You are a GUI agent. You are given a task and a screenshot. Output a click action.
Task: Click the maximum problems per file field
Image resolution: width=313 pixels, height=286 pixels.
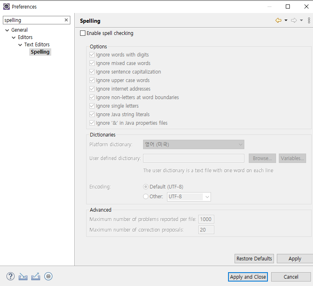point(206,219)
